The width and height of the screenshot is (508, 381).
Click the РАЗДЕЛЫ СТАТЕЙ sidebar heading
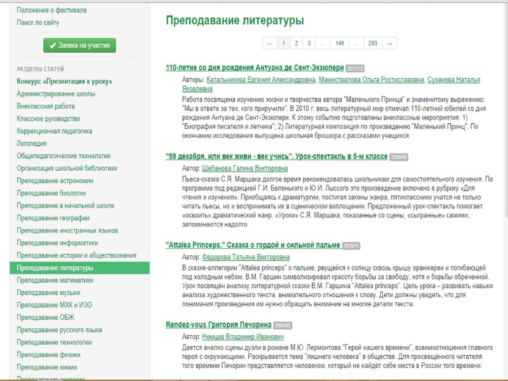tap(40, 69)
